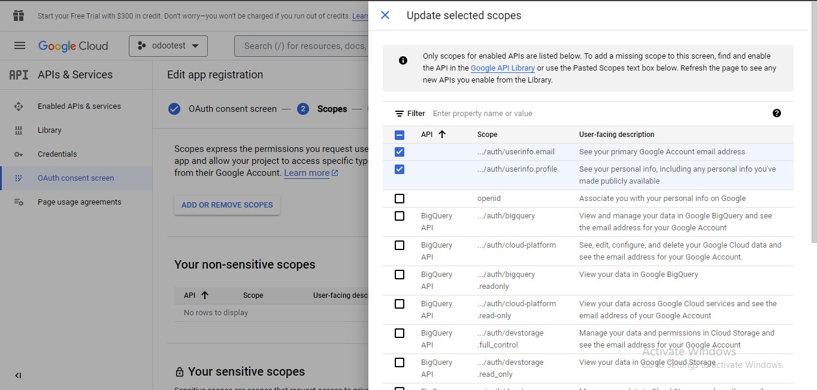The width and height of the screenshot is (817, 390).
Task: Click the filter help question mark icon
Action: coord(777,113)
